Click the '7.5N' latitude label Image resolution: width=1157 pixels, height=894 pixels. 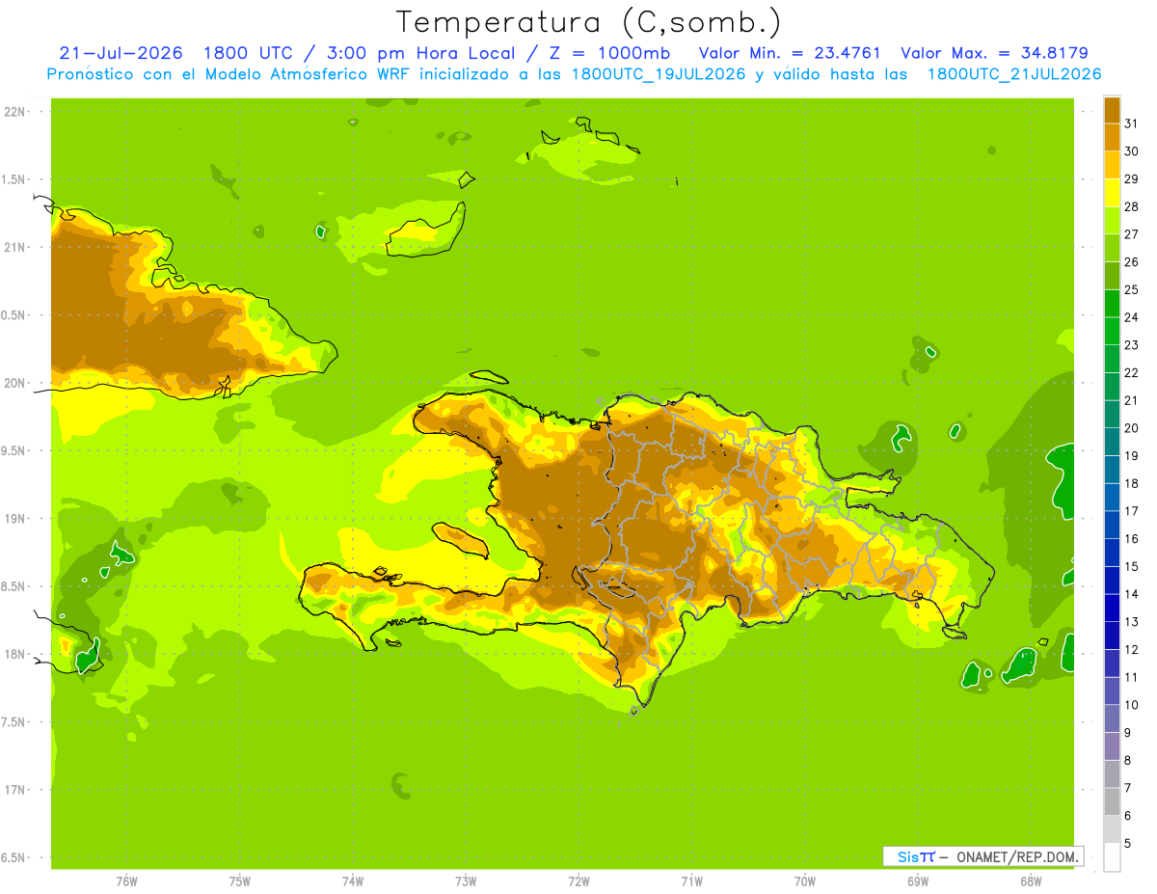(x=13, y=721)
